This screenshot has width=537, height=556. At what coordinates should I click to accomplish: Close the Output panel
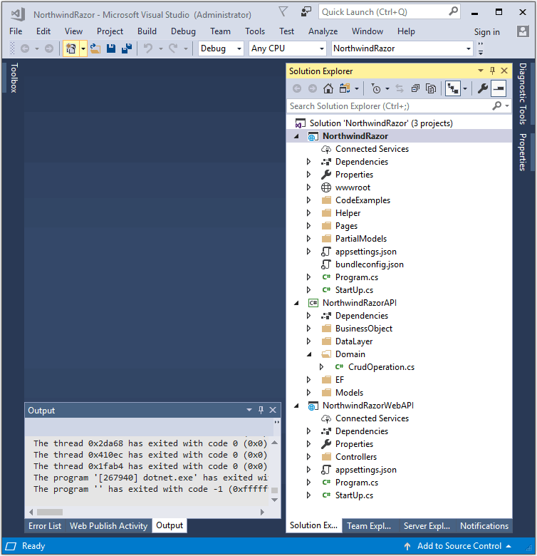[x=273, y=410]
